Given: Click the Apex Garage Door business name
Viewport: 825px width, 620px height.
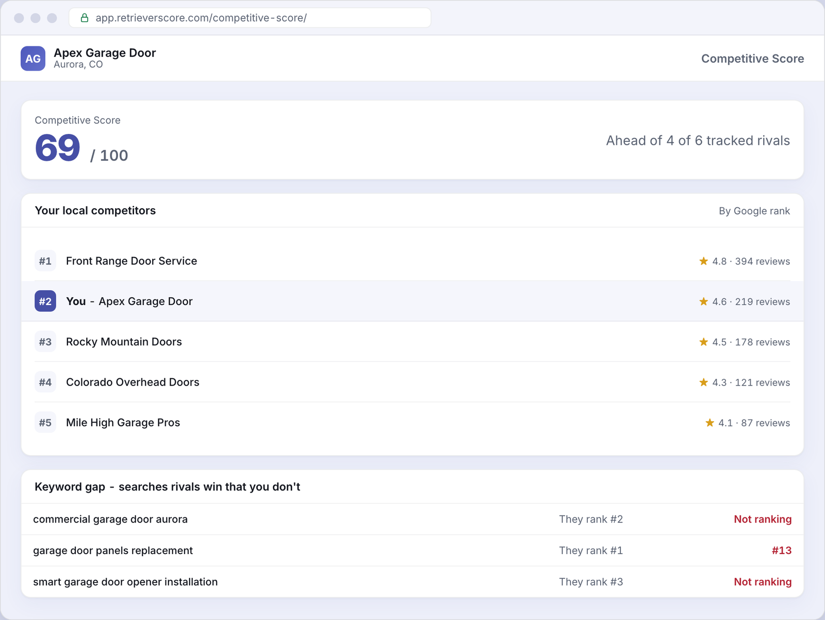Looking at the screenshot, I should [105, 53].
